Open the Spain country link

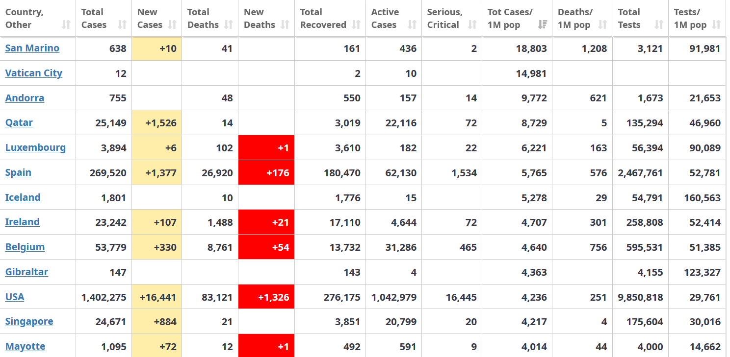click(18, 172)
